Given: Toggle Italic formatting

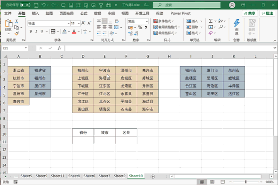Looking at the screenshot, I should click(x=36, y=31).
